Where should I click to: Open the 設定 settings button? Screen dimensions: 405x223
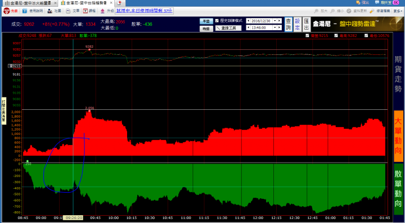click(x=298, y=25)
